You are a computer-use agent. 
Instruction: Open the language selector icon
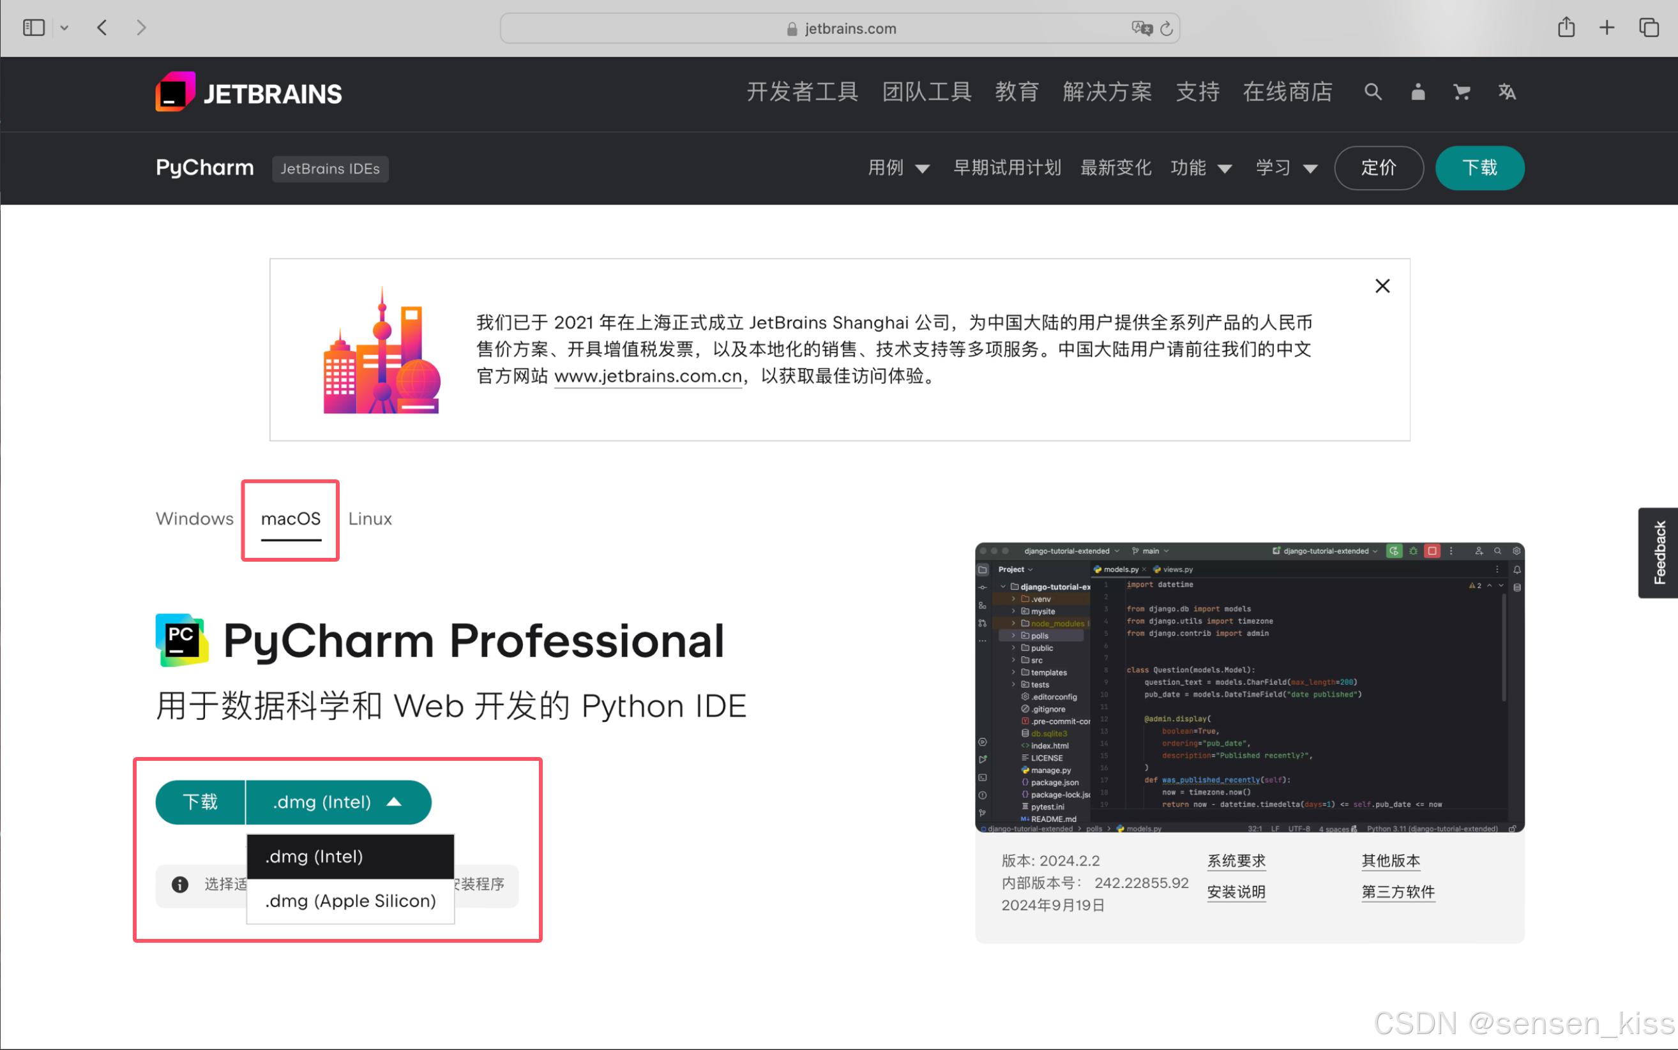tap(1506, 92)
